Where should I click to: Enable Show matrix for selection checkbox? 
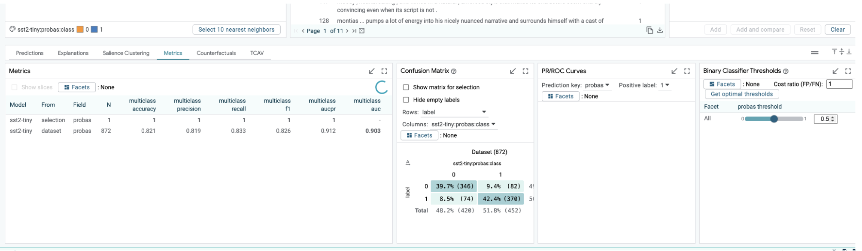pyautogui.click(x=406, y=87)
